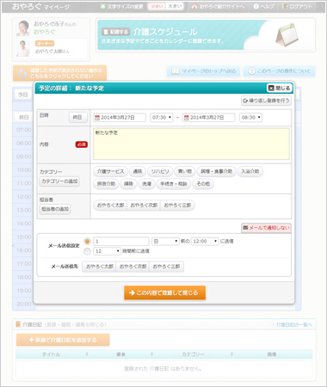This screenshot has height=387, width=327.
Task: Select the 調理・食事介助 category tag
Action: 216,171
